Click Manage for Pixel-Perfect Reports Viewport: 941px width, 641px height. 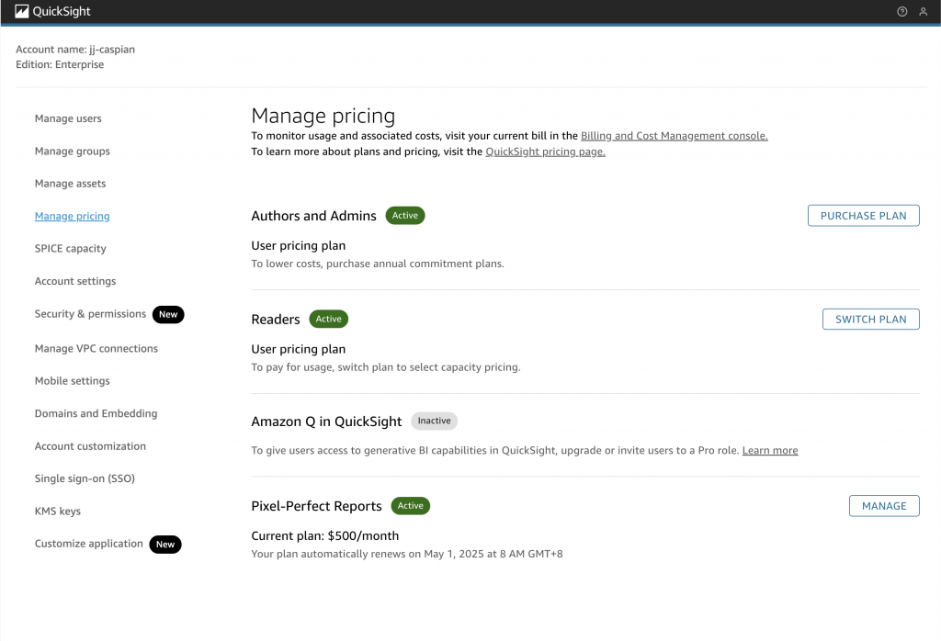tap(883, 506)
